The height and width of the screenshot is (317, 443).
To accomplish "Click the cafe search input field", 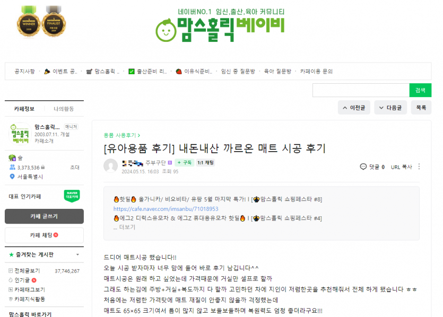I will pyautogui.click(x=361, y=90).
